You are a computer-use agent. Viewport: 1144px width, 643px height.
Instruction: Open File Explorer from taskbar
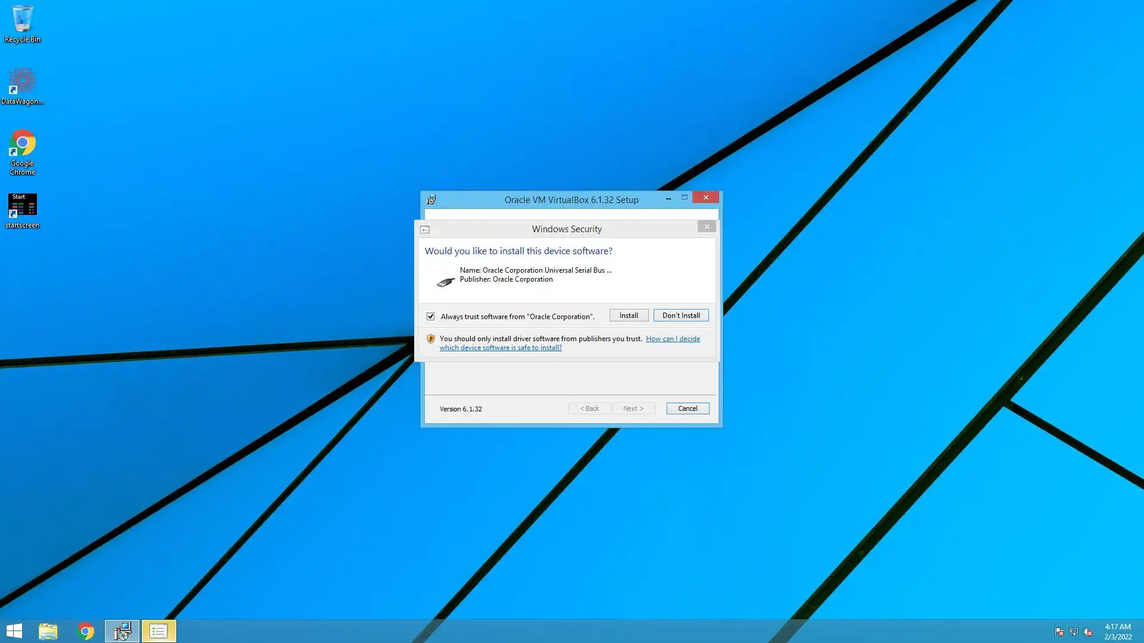(x=48, y=631)
